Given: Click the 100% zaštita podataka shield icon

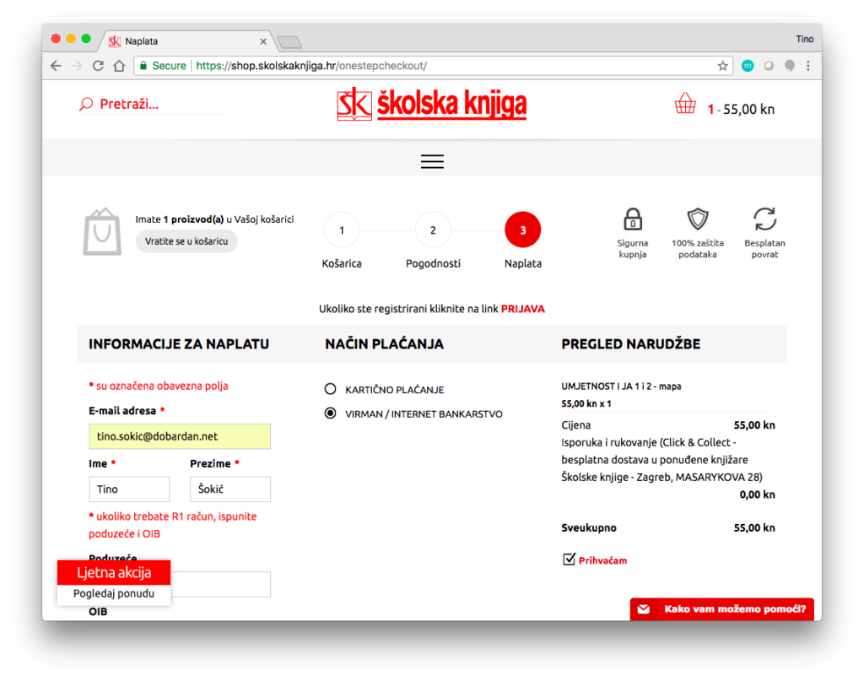Looking at the screenshot, I should [697, 219].
